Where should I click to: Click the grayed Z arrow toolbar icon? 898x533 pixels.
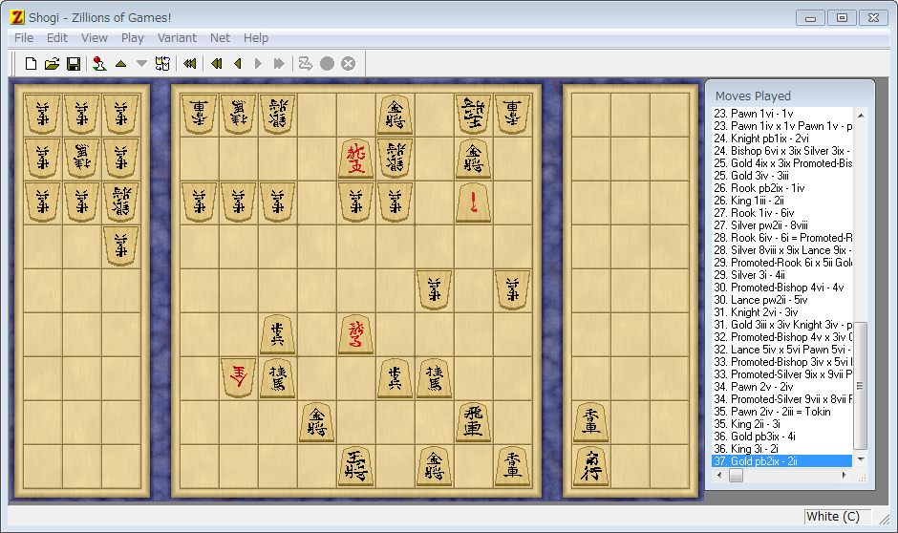(x=306, y=64)
